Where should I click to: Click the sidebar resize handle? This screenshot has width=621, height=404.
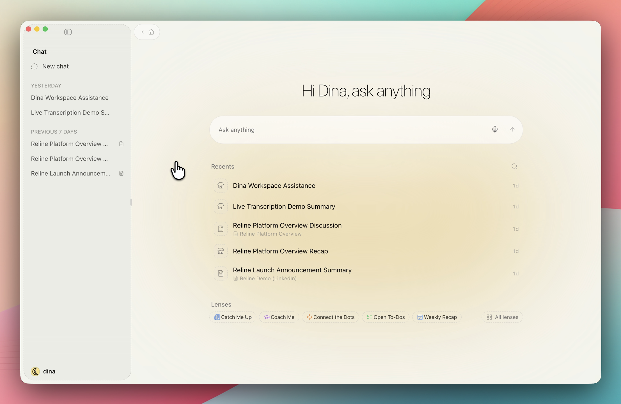click(x=131, y=202)
